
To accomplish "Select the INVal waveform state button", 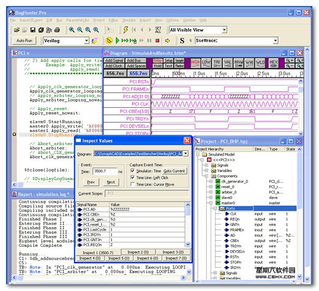I will (x=238, y=63).
